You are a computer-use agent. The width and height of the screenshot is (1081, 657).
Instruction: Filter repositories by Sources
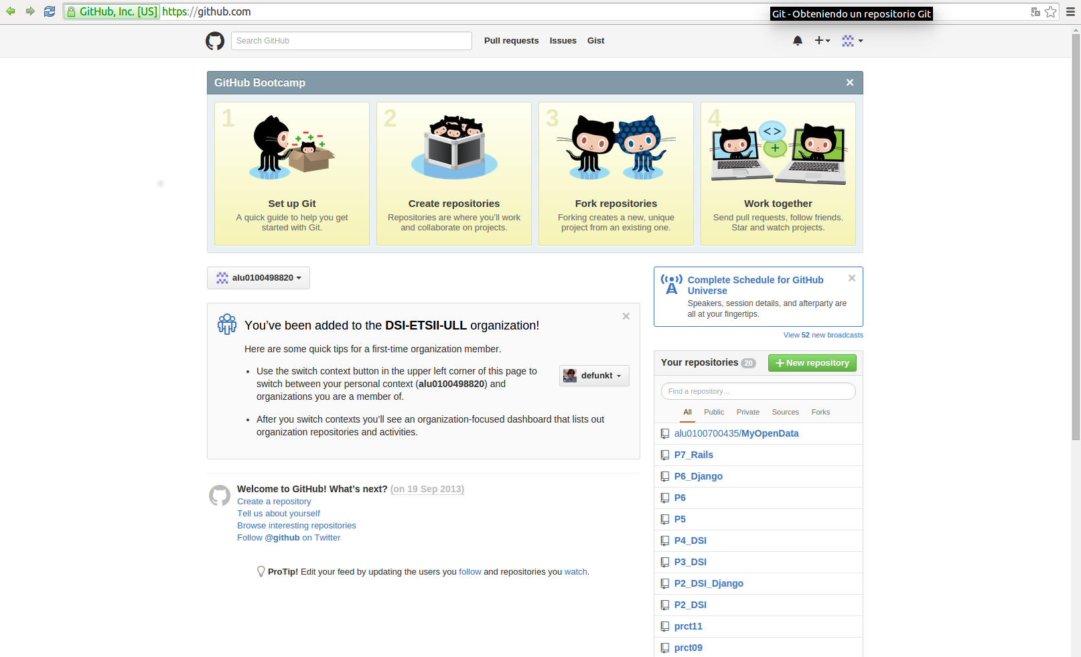(x=785, y=412)
